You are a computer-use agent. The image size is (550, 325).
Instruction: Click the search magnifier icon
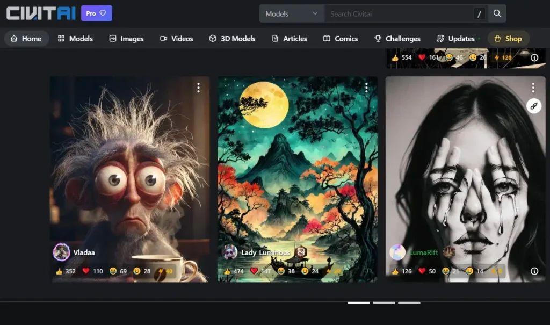[x=497, y=13]
